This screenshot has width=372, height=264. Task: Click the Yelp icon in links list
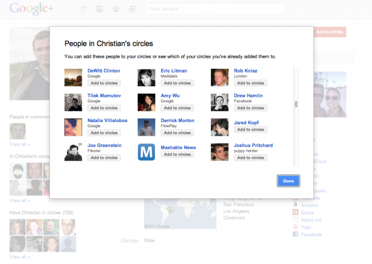pyautogui.click(x=295, y=227)
